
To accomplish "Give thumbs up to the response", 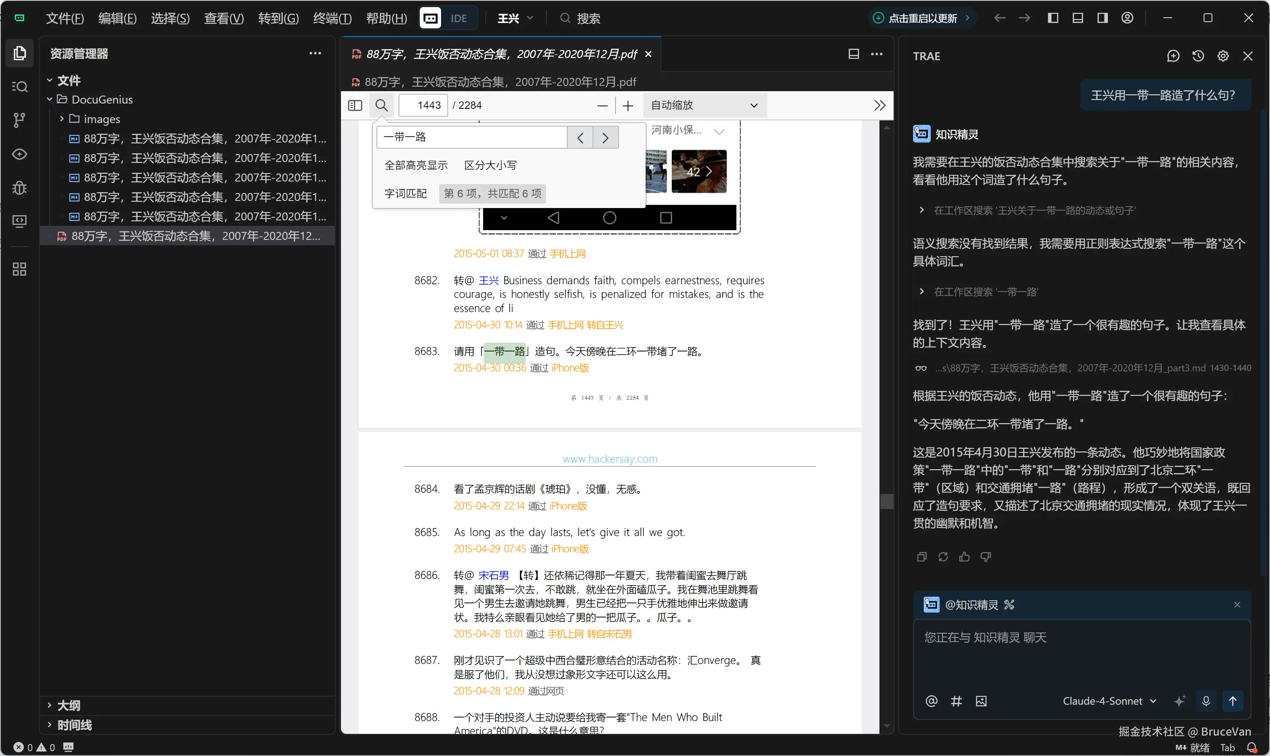I will pyautogui.click(x=964, y=557).
